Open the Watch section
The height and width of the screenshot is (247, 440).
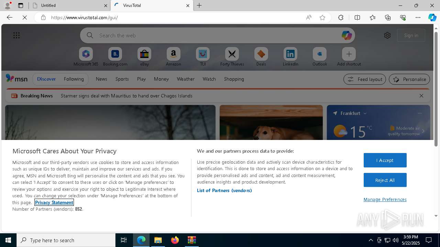point(209,79)
